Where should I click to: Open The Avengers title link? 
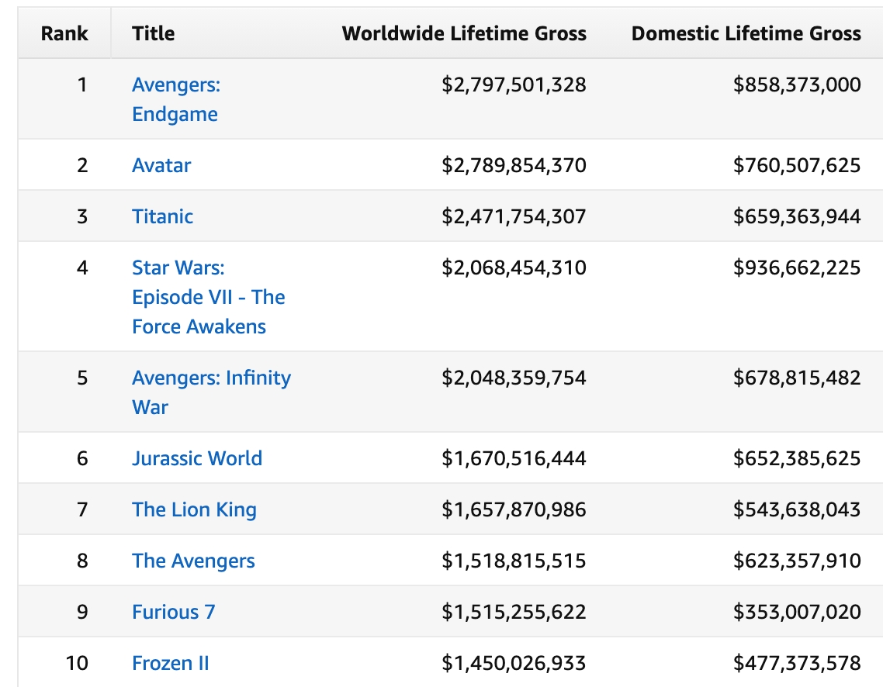193,561
